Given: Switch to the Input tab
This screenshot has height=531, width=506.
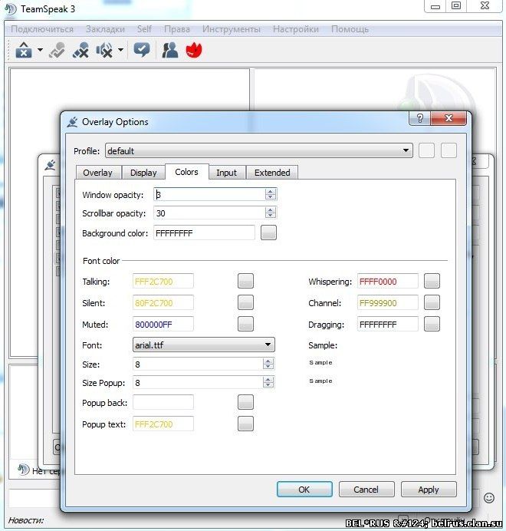Looking at the screenshot, I should (x=226, y=173).
